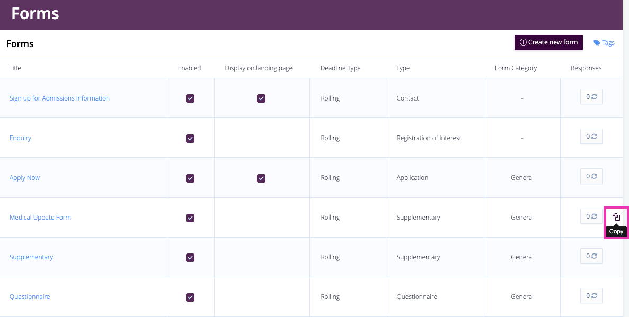Refresh the Supplementary form responses
The height and width of the screenshot is (317, 629).
pos(591,256)
